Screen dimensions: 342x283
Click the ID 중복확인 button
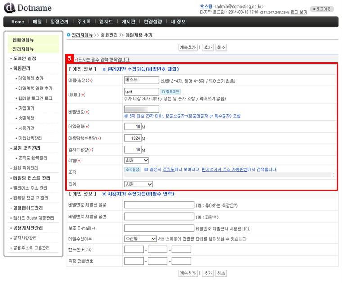click(170, 92)
